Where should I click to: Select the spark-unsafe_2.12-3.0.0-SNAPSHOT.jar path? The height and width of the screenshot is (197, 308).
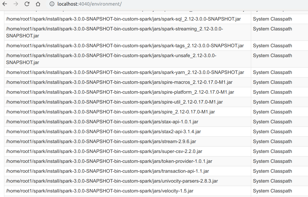coord(111,59)
